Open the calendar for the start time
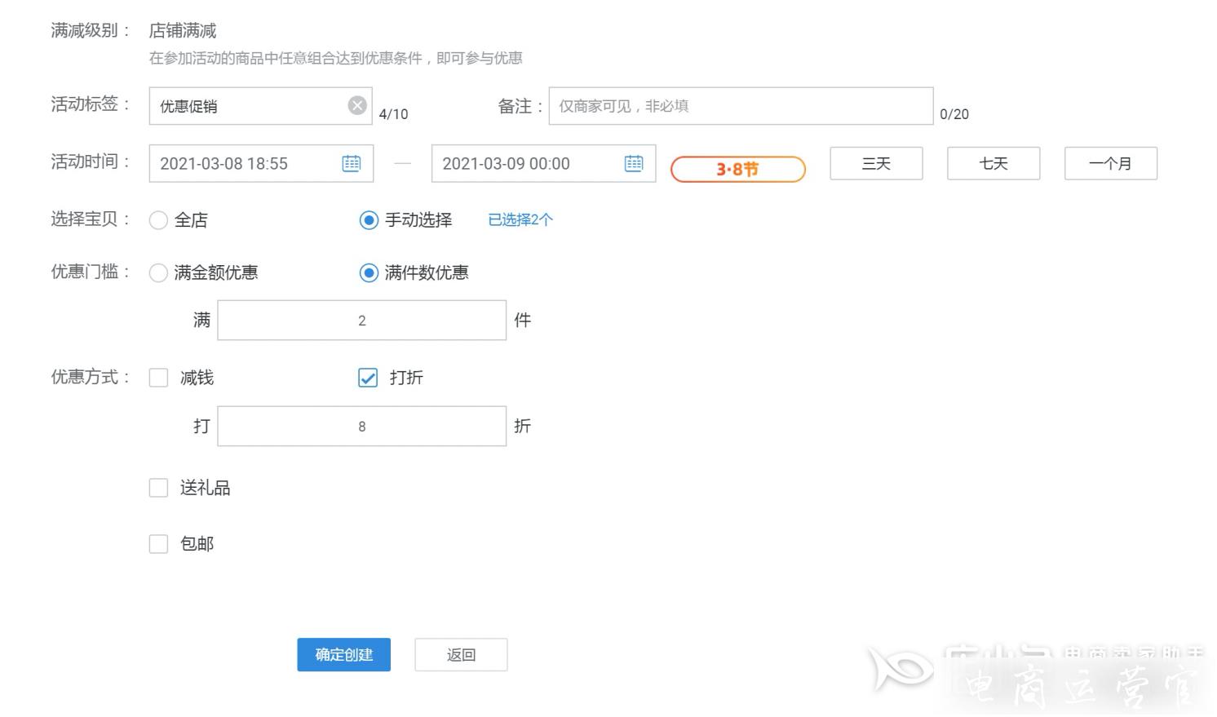 (352, 163)
